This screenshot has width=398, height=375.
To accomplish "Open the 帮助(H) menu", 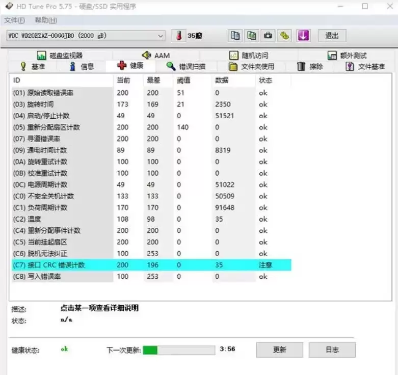I will [46, 20].
